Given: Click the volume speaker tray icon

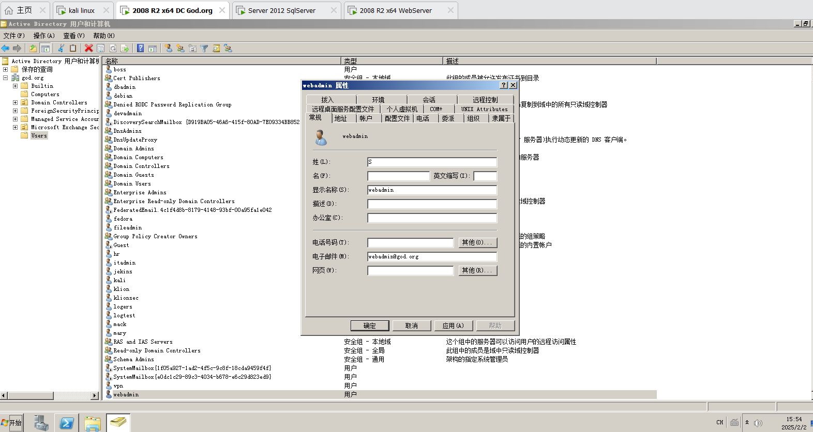Looking at the screenshot, I should click(x=758, y=423).
